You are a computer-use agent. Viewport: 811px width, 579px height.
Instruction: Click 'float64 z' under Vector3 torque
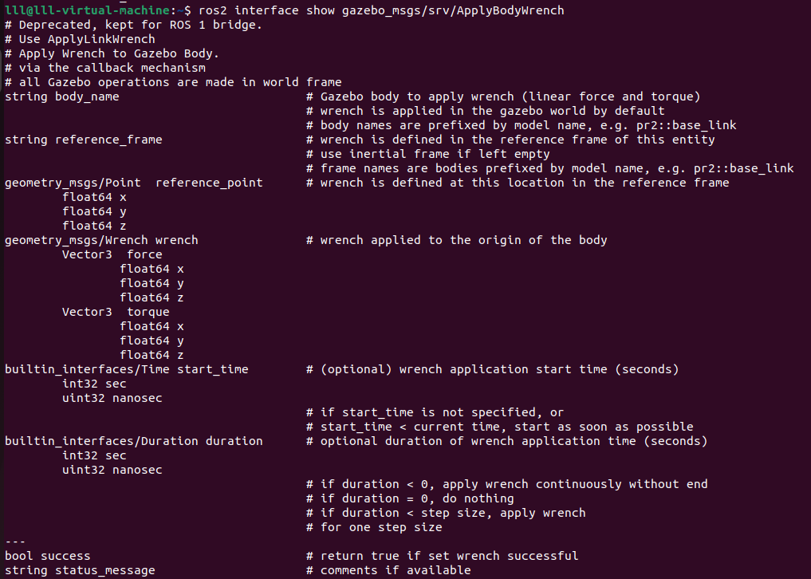(x=152, y=355)
